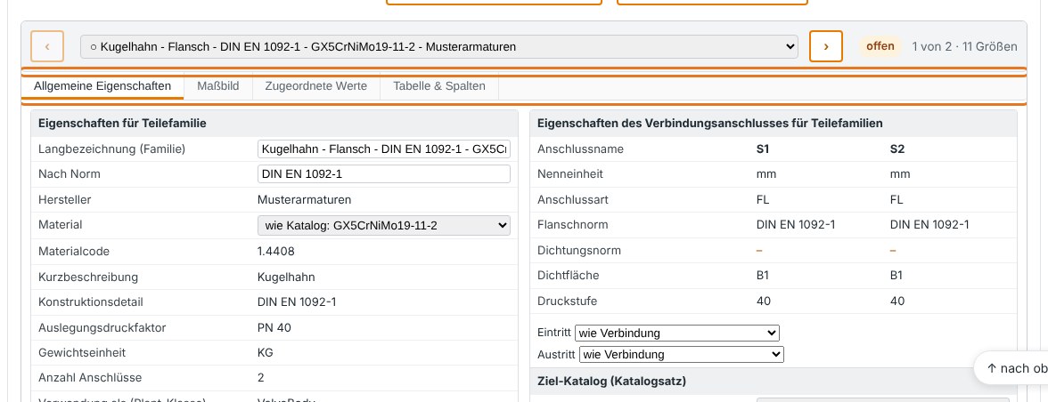The image size is (1048, 402).
Task: Click '1 von 2 · 11 Größen' text
Action: [964, 46]
